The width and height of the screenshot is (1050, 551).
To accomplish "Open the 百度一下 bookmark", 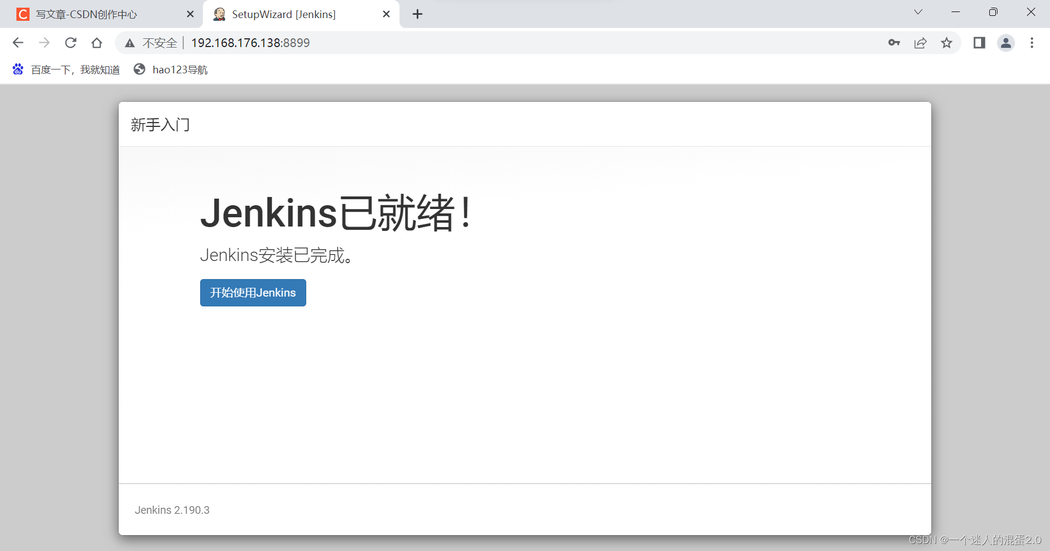I will coord(66,69).
